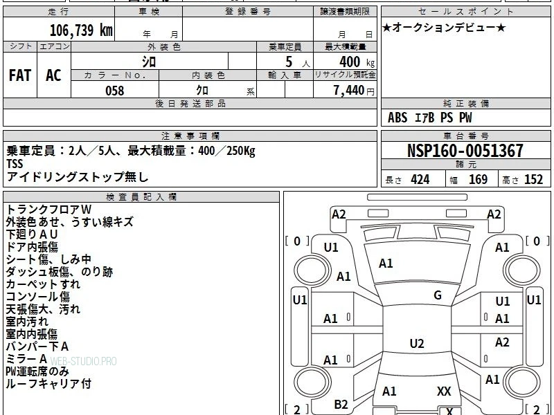This screenshot has height=415, width=554.
Task: Click the カラーNo. header cell
Action: (115, 75)
